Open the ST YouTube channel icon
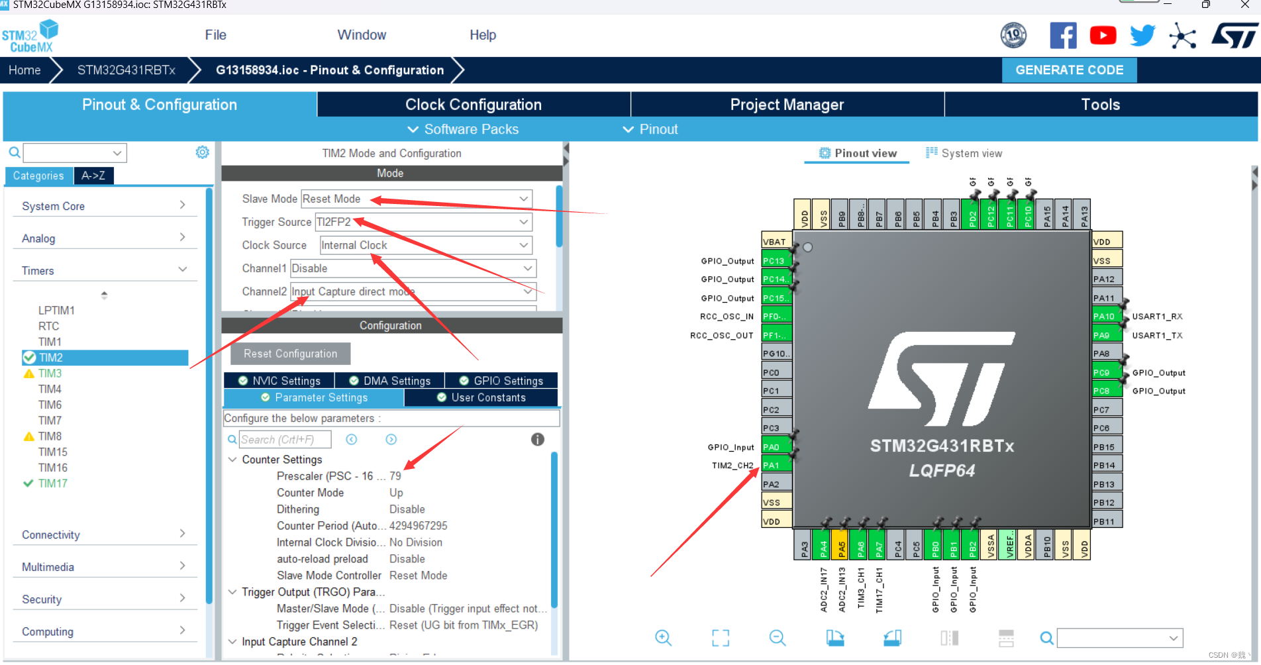1261x665 pixels. (1103, 36)
